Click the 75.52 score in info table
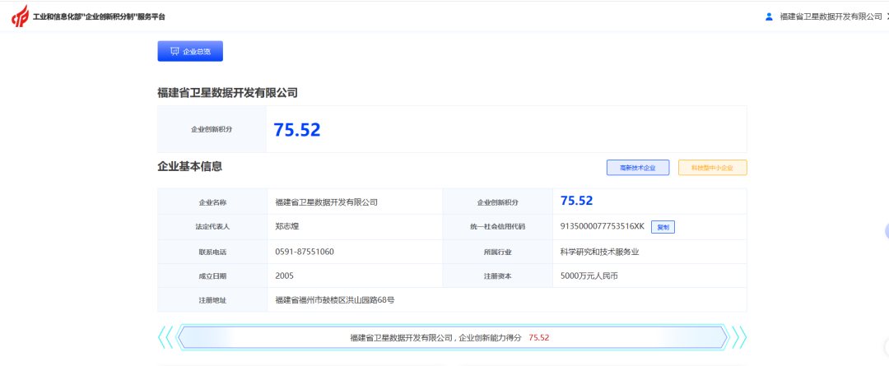Image resolution: width=889 pixels, height=366 pixels. (576, 201)
